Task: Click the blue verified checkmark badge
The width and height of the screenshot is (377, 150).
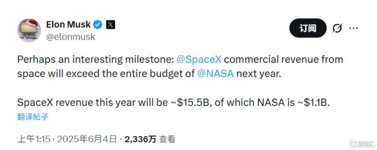Action: point(98,25)
